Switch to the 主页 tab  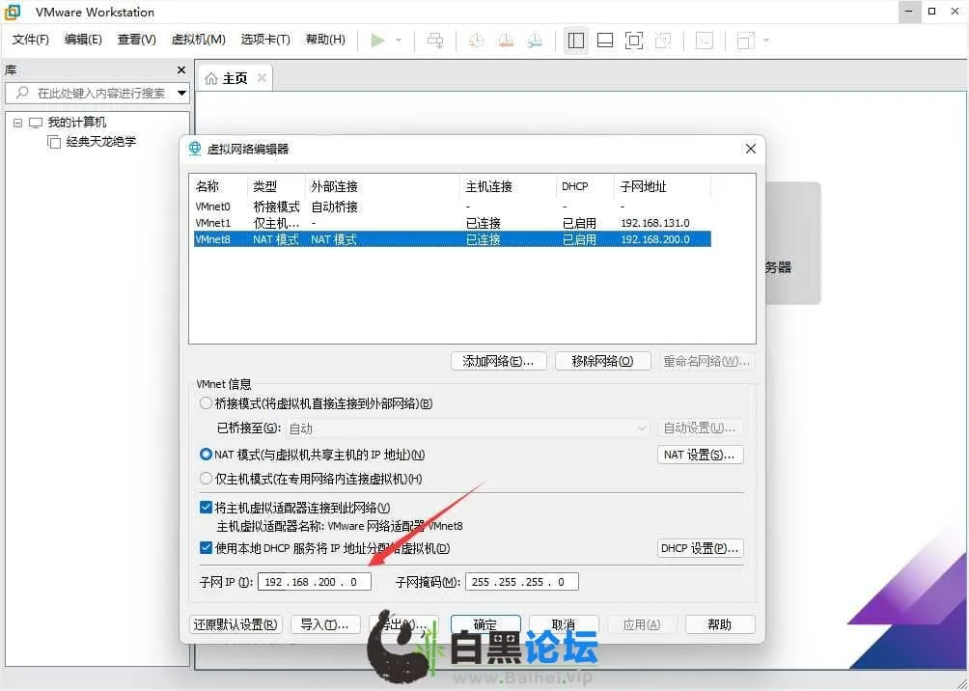pos(235,78)
